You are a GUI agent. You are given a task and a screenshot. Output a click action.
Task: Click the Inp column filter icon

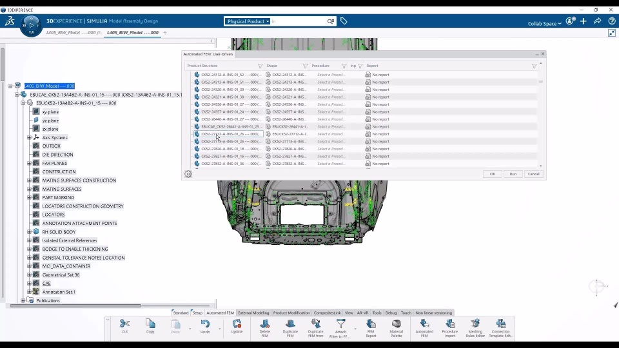[360, 66]
